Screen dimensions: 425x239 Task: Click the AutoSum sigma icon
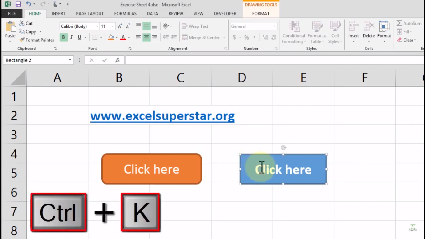399,23
